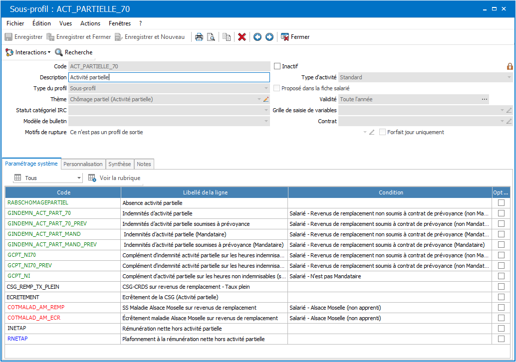This screenshot has height=362, width=516.
Task: Open Type d'activité dropdown
Action: (x=509, y=77)
